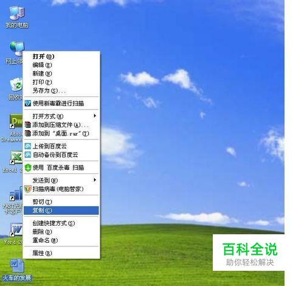Choose 使用 百度杀毒 扫描 entry
Screen dimensions: 304x286
tap(61, 168)
